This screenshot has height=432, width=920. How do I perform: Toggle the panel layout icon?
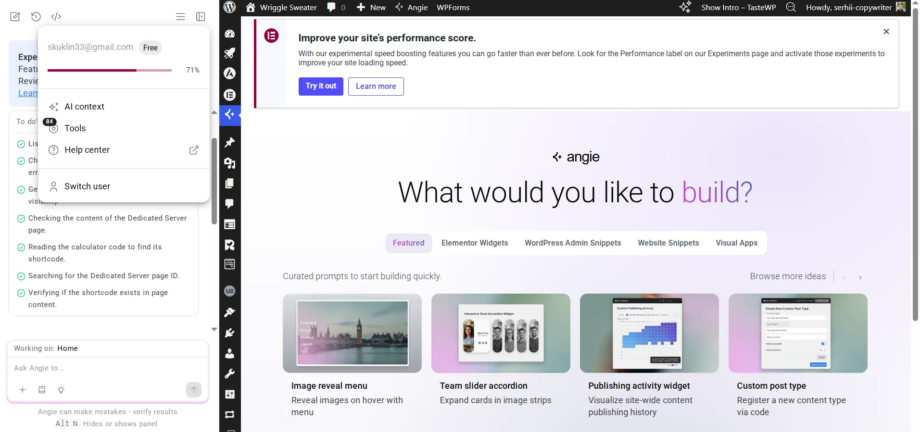[x=201, y=17]
